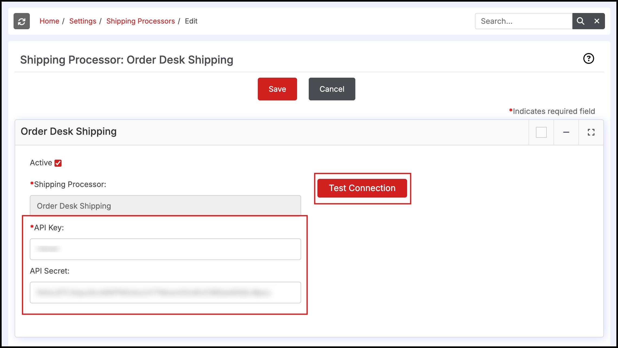Navigate to Shipping Processors breadcrumb
Image resolution: width=618 pixels, height=348 pixels.
tap(140, 21)
